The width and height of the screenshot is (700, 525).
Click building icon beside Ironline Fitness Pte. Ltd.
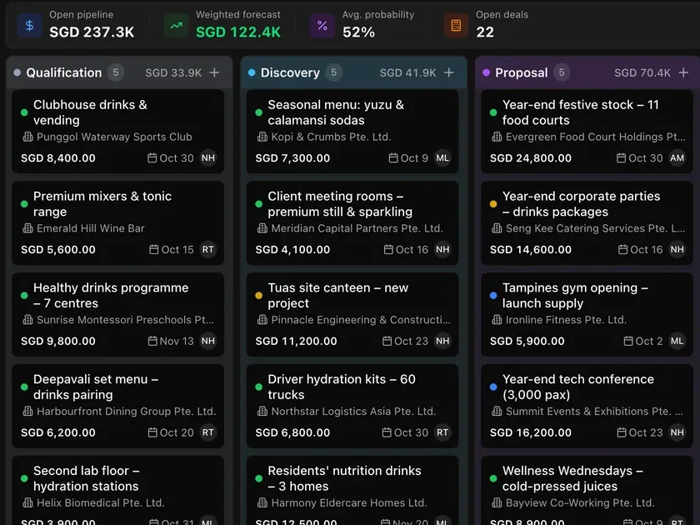[497, 320]
